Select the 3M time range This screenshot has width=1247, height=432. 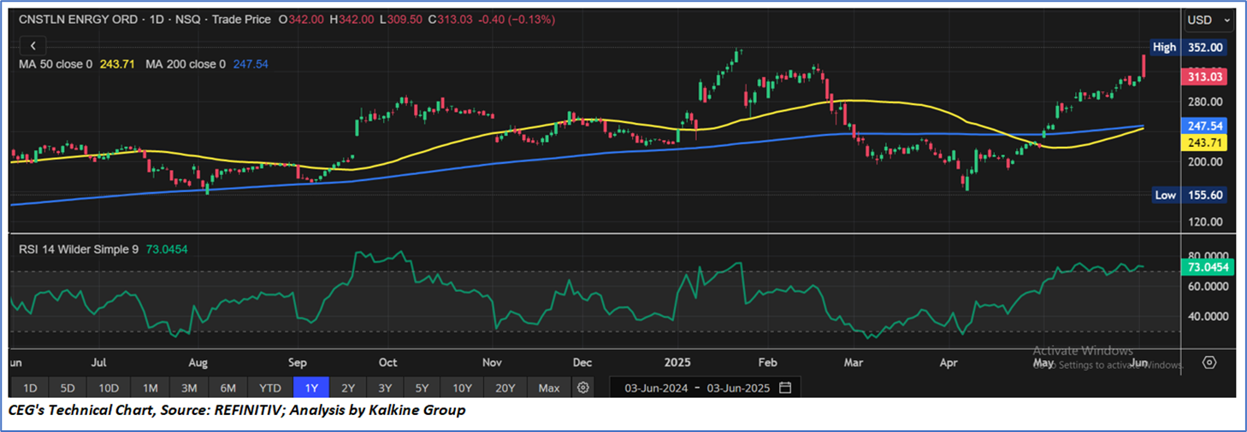pyautogui.click(x=189, y=388)
